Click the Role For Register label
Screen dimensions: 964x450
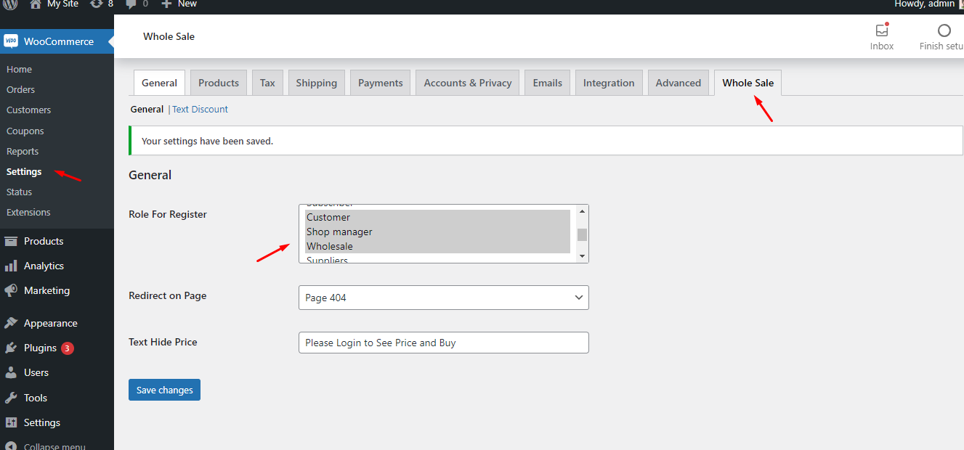pos(168,214)
